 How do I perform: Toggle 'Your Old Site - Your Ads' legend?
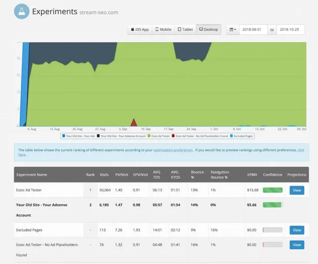coord(78,135)
